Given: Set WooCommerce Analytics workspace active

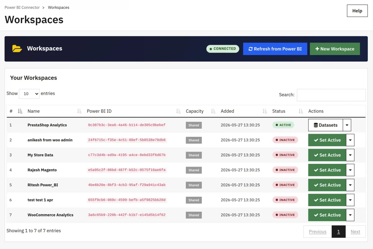Looking at the screenshot, I should coord(327,215).
